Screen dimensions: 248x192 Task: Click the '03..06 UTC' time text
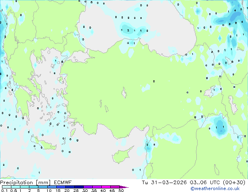(x=205, y=183)
